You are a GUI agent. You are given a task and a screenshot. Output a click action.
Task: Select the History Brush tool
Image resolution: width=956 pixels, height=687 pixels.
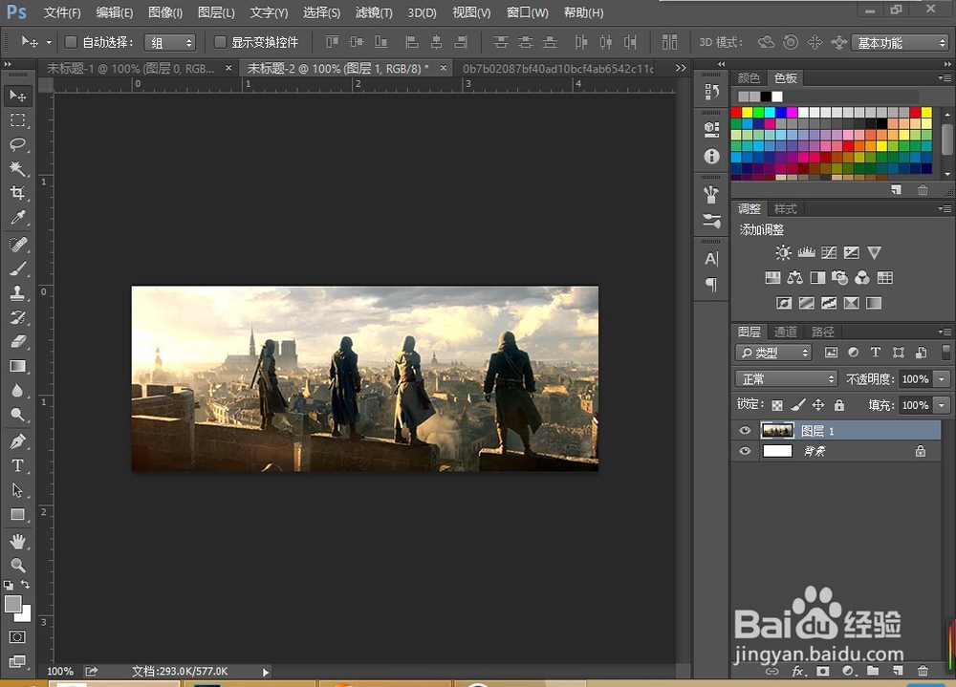pos(17,317)
